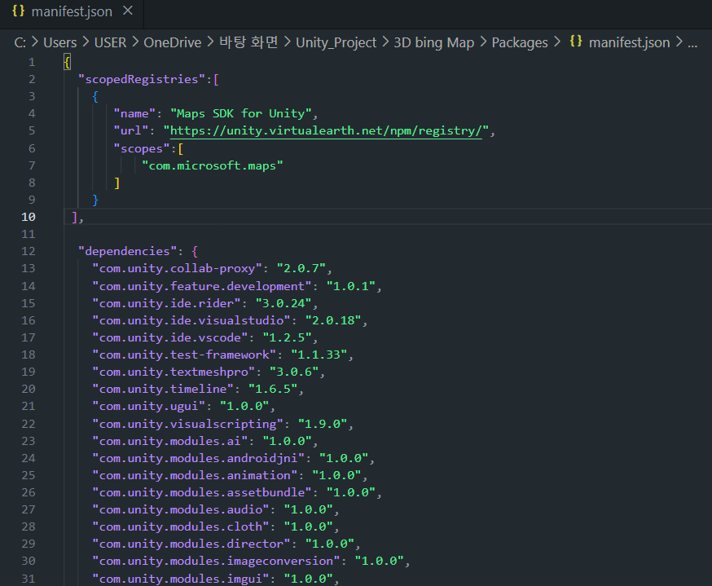Screen dimensions: 712x586
Task: Open the Unity_Project breadcrumb folder
Action: 336,42
